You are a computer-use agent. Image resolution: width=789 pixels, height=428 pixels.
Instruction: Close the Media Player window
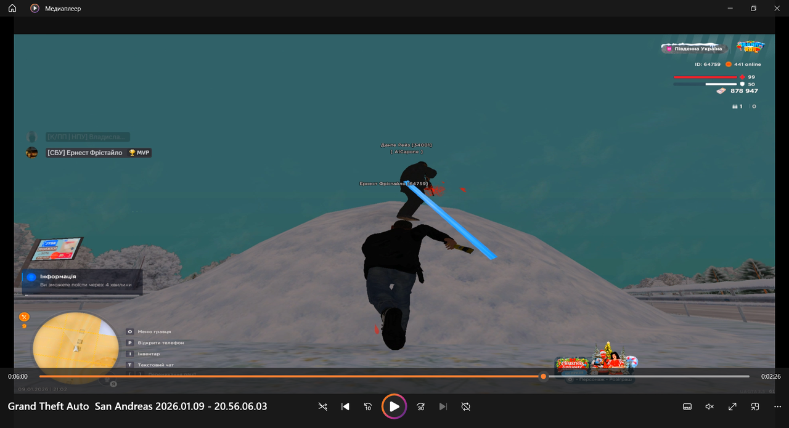776,9
